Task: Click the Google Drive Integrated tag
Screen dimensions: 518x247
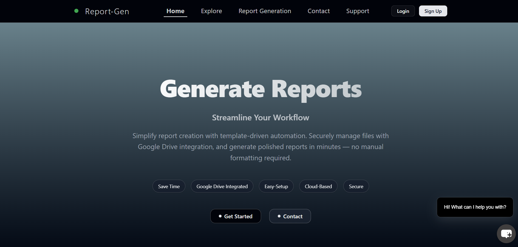Action: [x=222, y=186]
